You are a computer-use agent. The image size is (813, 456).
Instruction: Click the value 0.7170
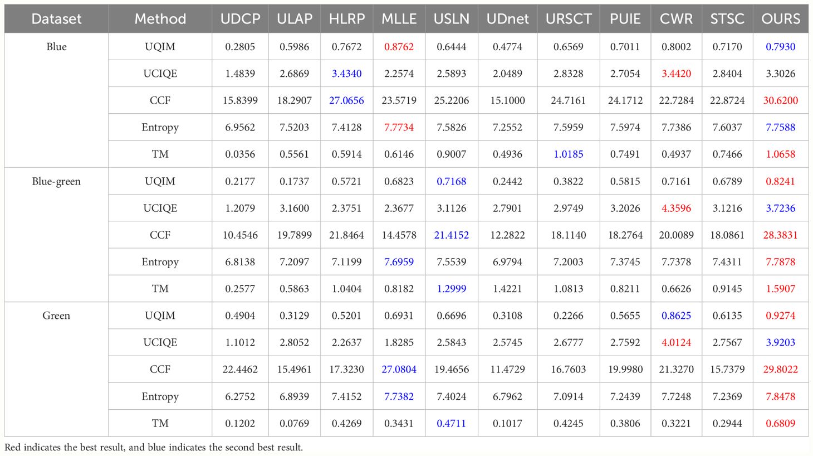(727, 47)
